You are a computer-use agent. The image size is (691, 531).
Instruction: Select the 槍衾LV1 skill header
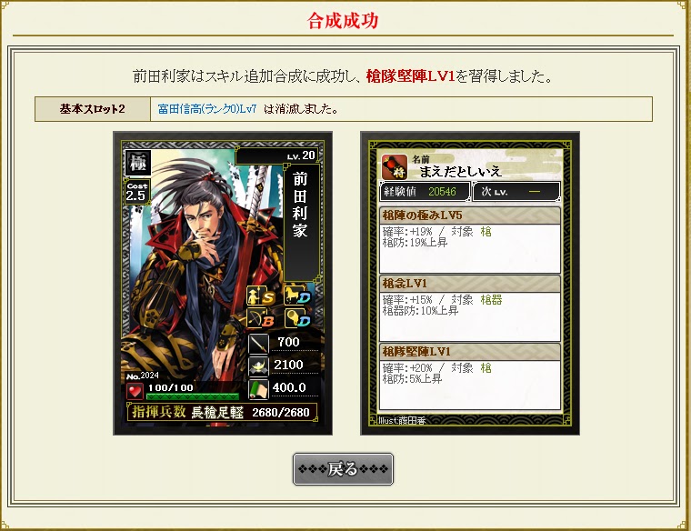point(470,284)
